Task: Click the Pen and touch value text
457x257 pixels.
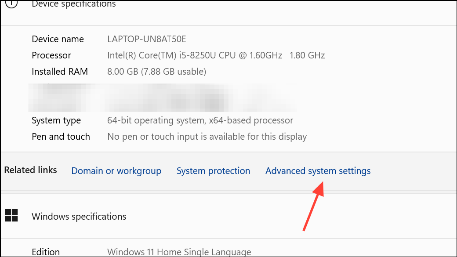Action: (207, 137)
